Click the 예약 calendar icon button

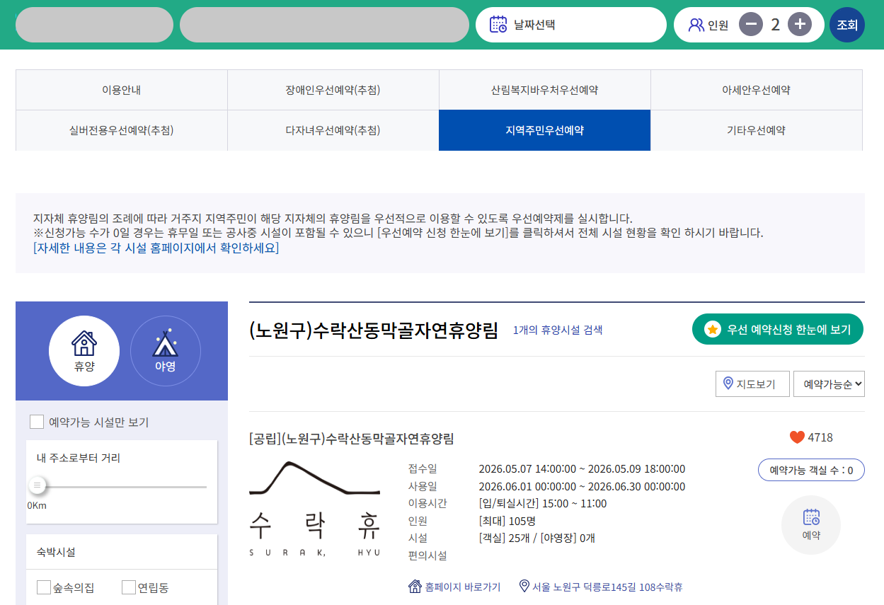tap(811, 524)
